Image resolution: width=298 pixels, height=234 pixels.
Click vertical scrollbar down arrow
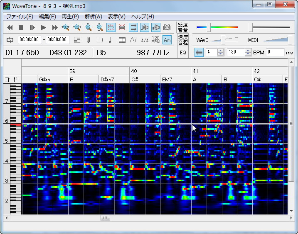pos(291,211)
